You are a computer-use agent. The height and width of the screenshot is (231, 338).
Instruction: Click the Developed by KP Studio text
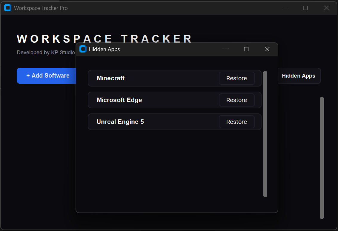pos(46,53)
